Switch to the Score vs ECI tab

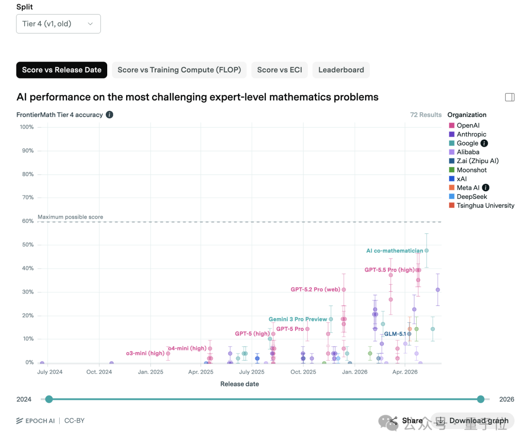279,70
